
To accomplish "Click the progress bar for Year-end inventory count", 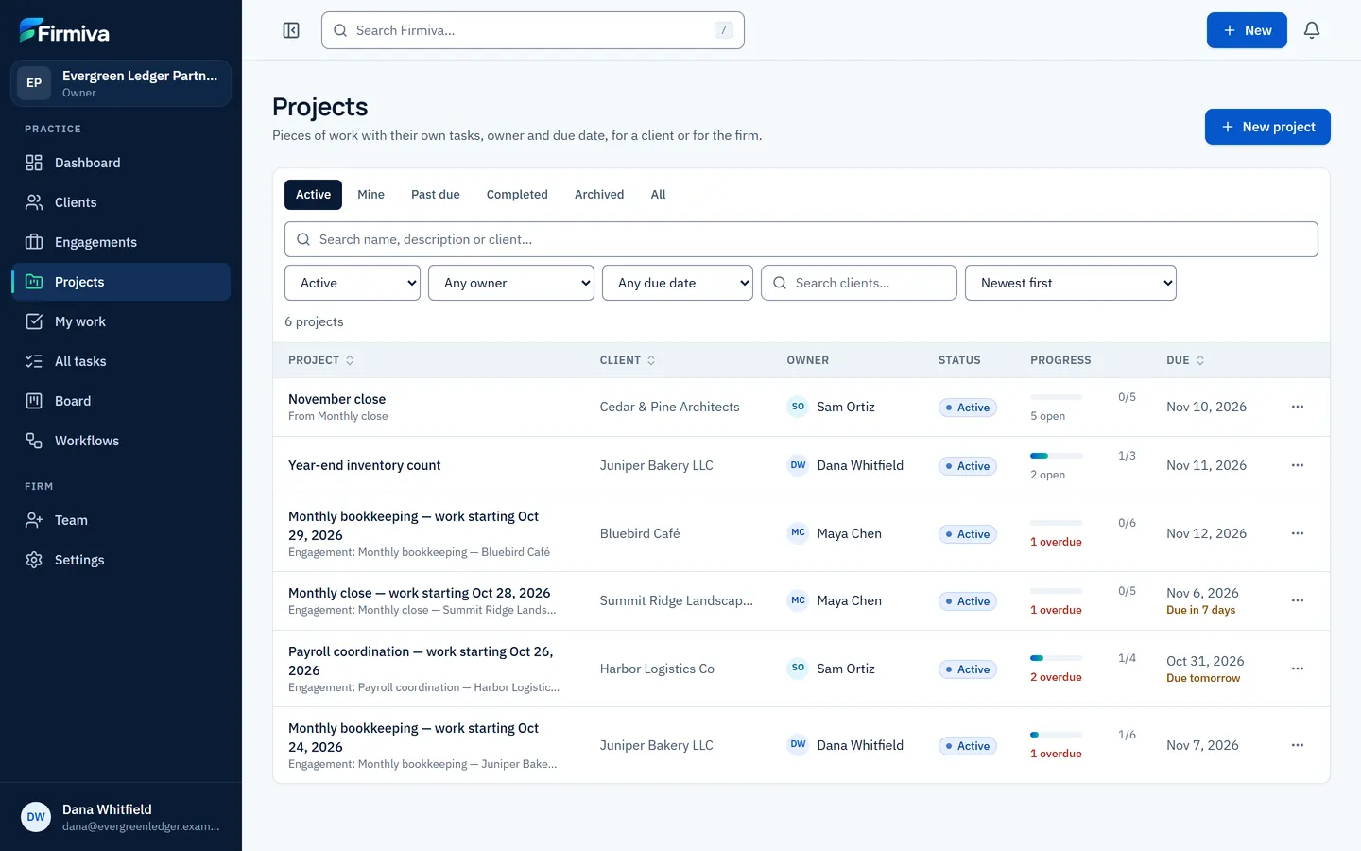I will 1056,456.
